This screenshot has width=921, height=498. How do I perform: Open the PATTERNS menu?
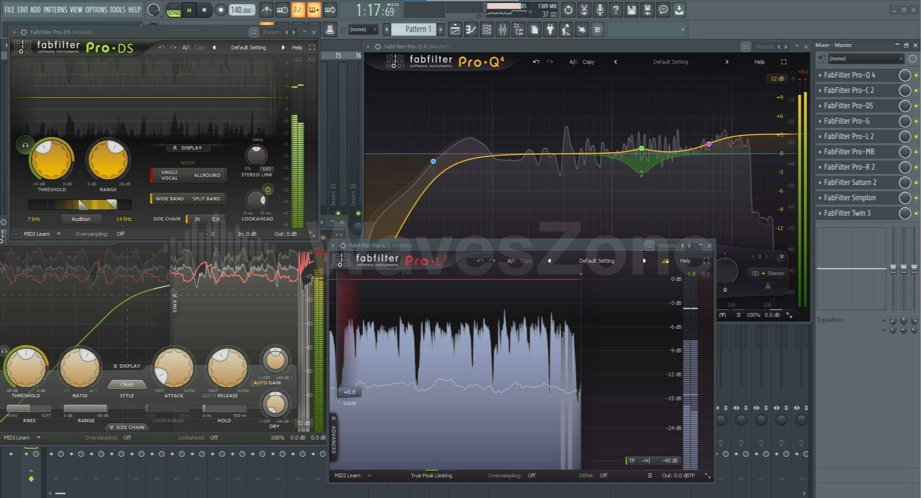pyautogui.click(x=55, y=10)
